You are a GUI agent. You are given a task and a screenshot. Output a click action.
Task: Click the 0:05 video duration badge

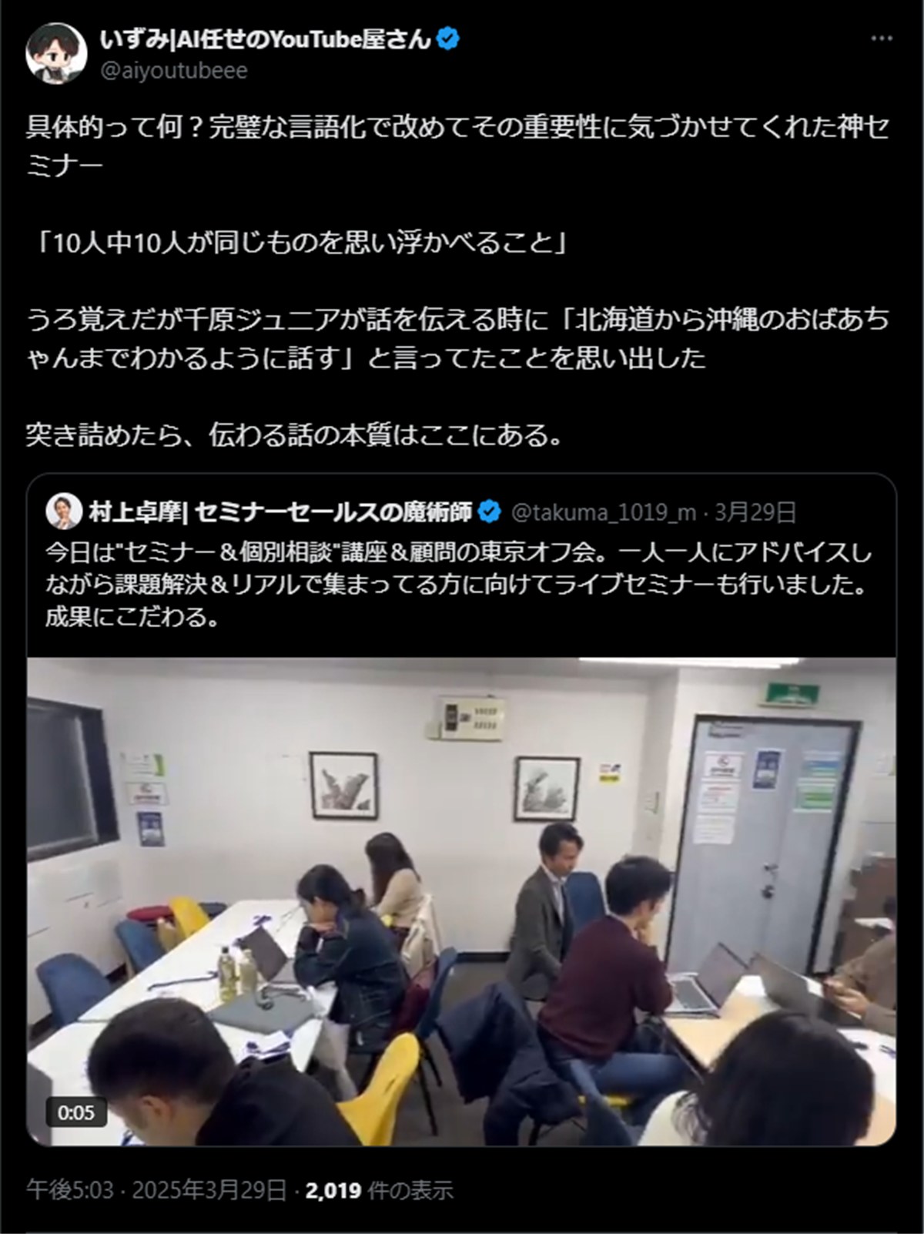click(x=75, y=1112)
